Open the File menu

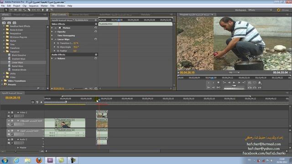click(x=3, y=6)
